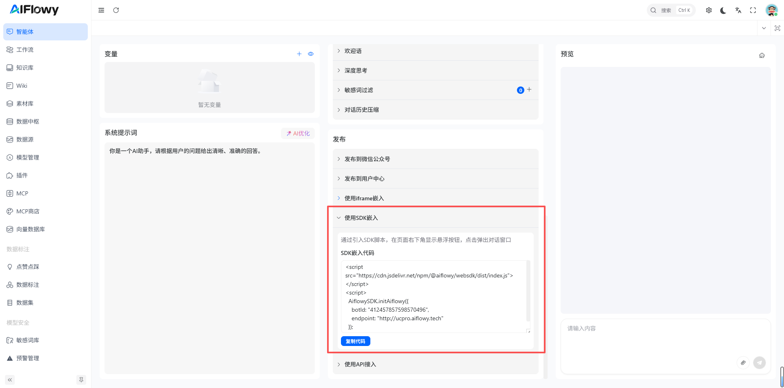Click the 插件 puzzle icon
The image size is (784, 388).
point(10,175)
